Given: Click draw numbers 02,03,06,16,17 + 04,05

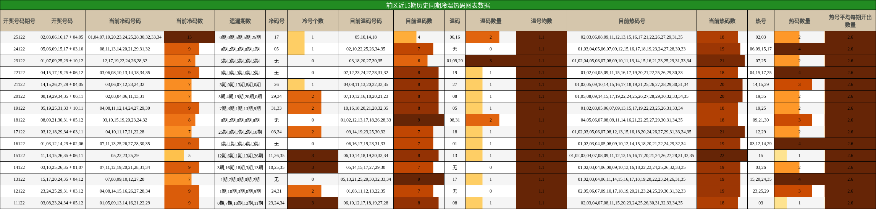Looking at the screenshot, I should (62, 37).
